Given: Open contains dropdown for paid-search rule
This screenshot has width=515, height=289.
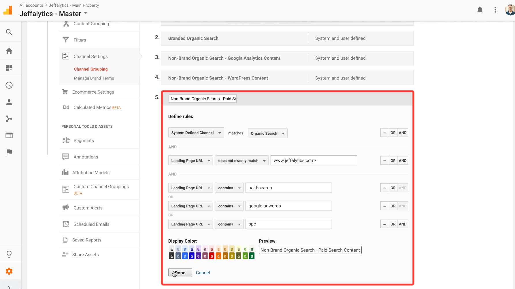Looking at the screenshot, I should click(229, 188).
